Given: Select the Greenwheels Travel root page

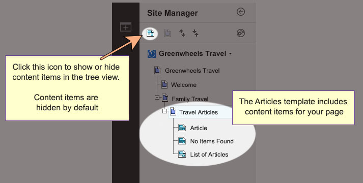Looking at the screenshot, I should click(192, 71).
